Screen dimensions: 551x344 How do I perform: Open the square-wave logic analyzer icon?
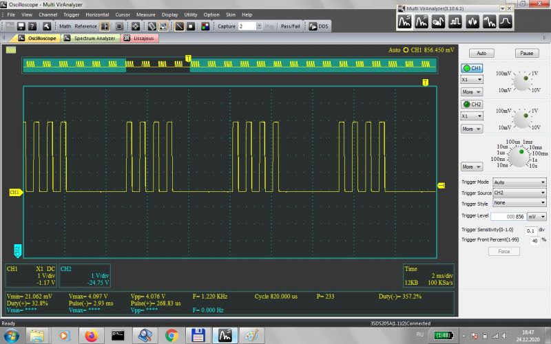pos(455,22)
